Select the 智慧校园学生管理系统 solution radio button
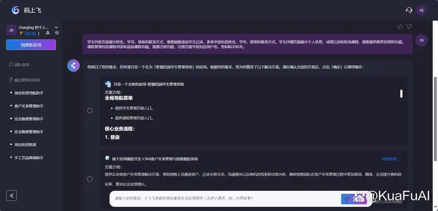 [x=90, y=110]
